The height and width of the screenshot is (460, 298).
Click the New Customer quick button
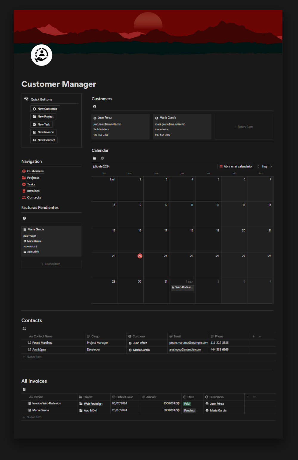[45, 109]
